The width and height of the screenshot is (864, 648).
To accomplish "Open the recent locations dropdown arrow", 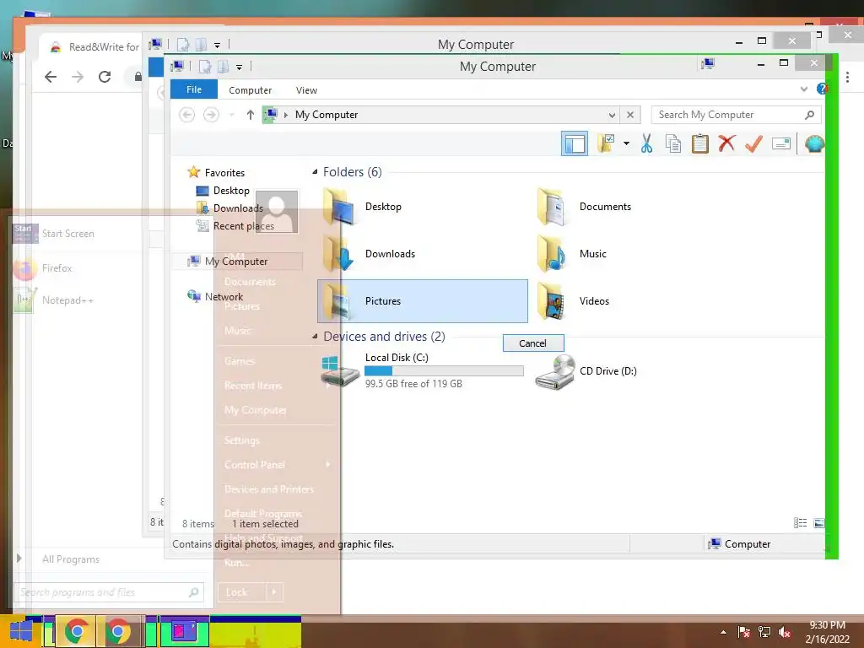I will 232,115.
